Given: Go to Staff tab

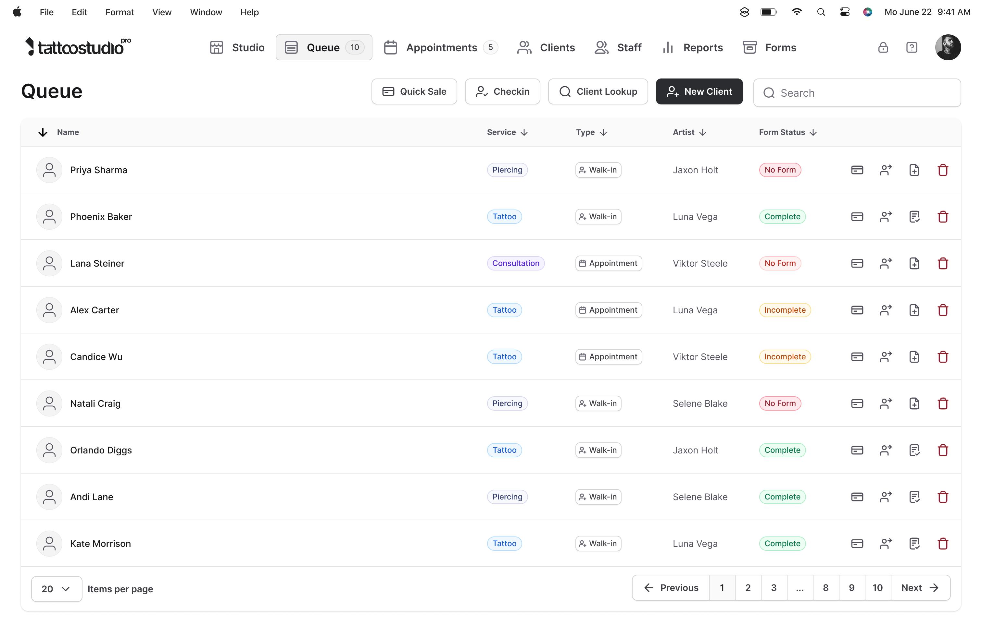Looking at the screenshot, I should pos(618,47).
